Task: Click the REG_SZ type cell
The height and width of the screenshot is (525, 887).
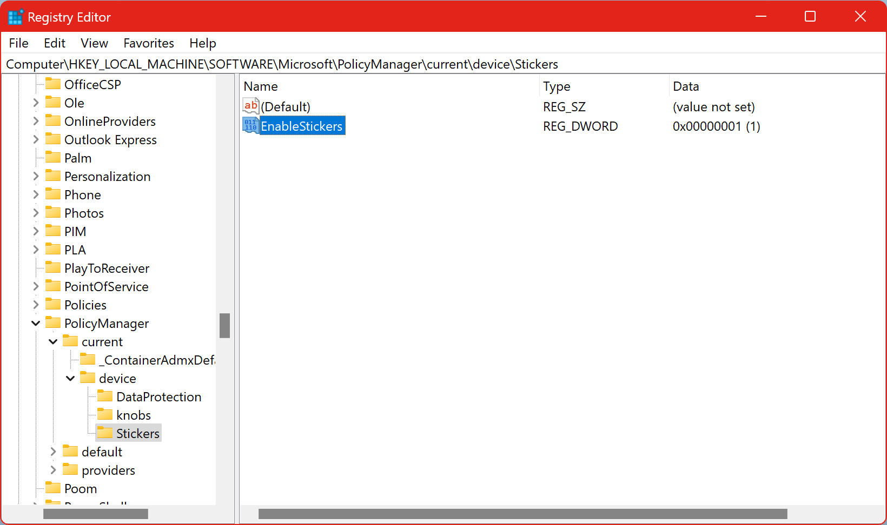Action: pos(565,107)
